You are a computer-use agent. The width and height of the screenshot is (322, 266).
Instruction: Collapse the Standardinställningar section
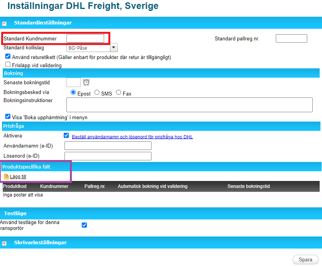click(x=4, y=23)
